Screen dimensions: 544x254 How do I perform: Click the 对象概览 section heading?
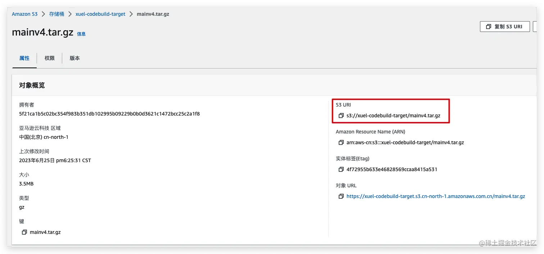[32, 85]
